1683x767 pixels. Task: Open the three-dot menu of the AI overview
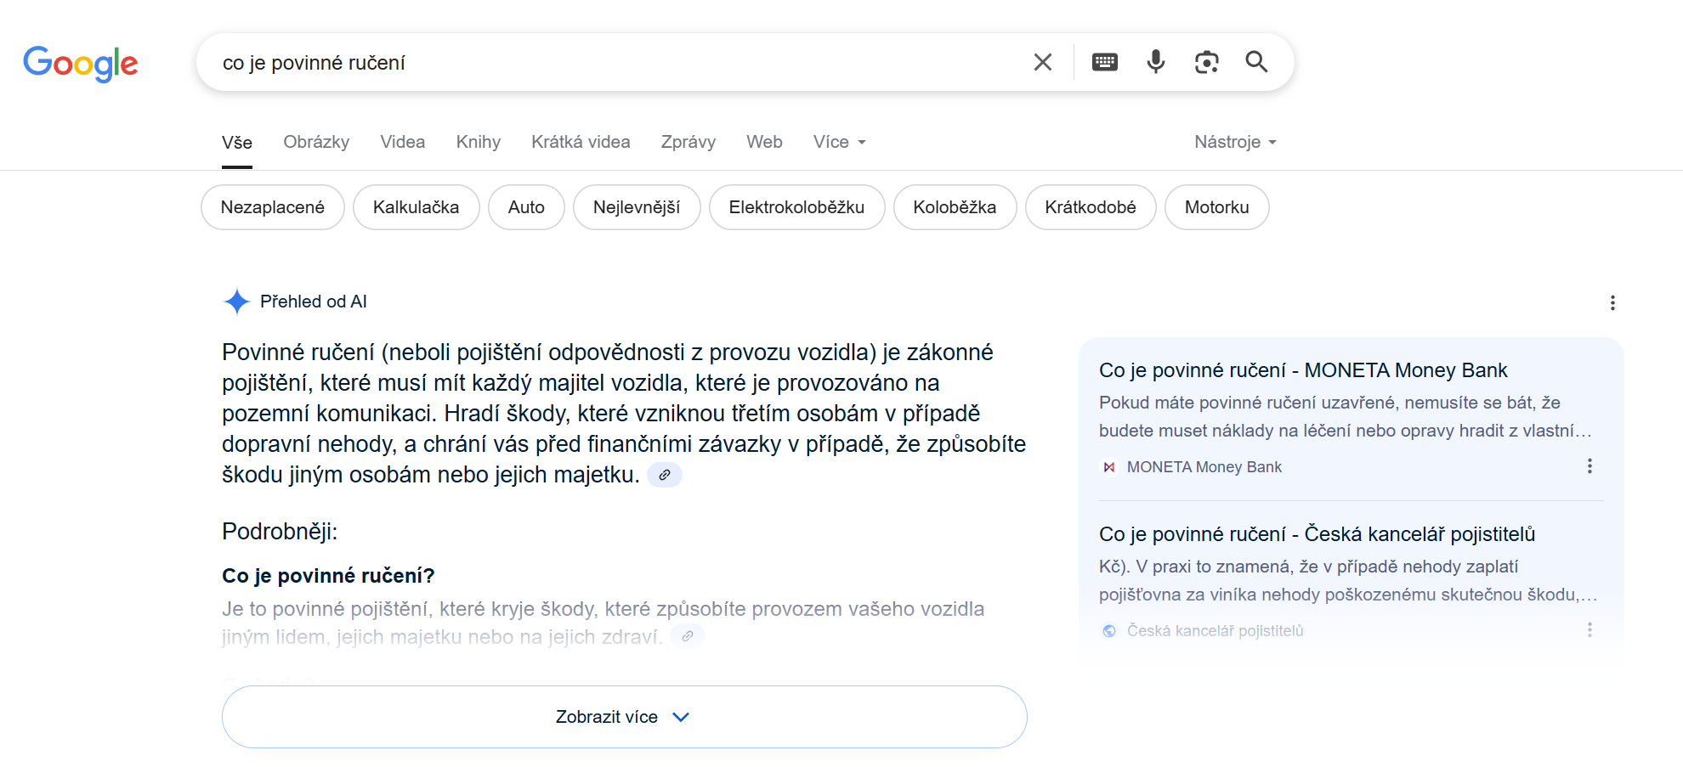(x=1612, y=302)
